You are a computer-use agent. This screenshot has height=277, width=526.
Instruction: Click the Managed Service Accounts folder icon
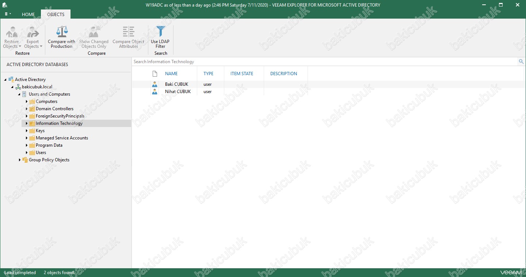[32, 138]
